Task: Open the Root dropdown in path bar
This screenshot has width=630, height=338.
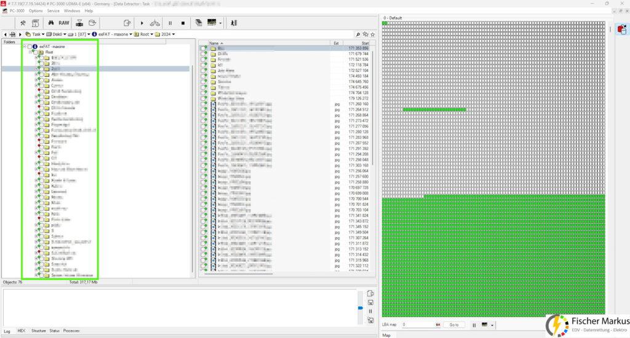Action: tap(151, 34)
